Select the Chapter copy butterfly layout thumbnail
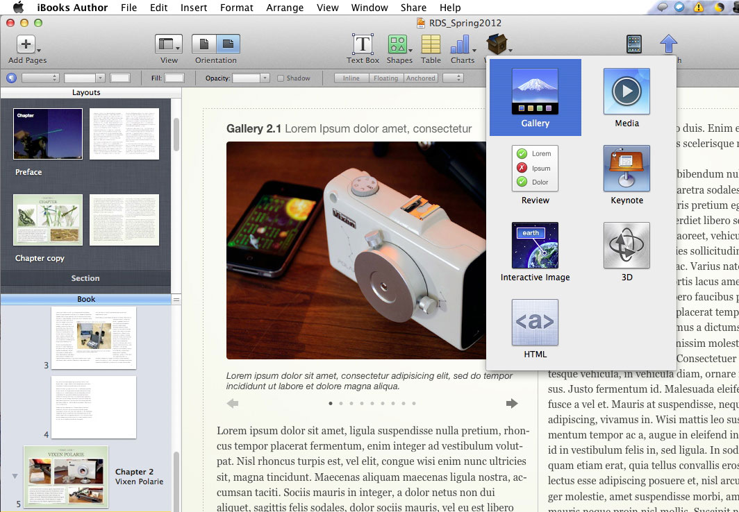Viewport: 739px width, 512px height. [x=48, y=220]
